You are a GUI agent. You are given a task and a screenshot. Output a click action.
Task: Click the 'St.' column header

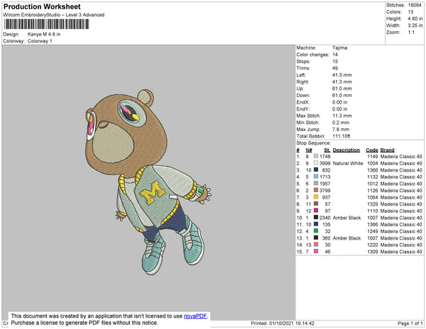point(327,150)
